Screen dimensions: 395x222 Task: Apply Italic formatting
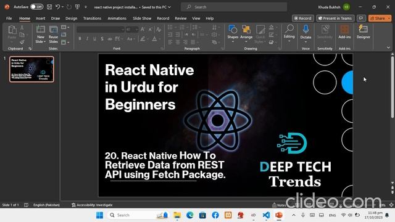point(87,39)
